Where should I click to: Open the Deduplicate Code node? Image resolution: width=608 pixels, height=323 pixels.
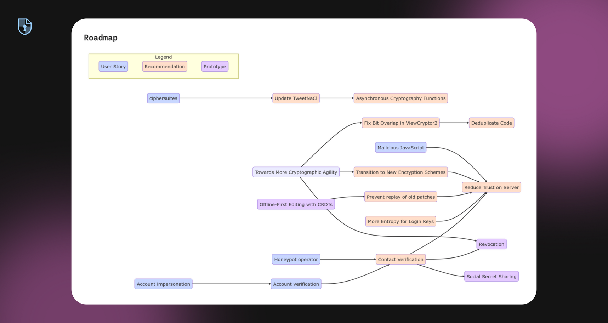[x=491, y=123]
